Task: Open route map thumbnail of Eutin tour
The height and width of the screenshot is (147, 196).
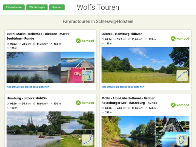Action: [87, 75]
